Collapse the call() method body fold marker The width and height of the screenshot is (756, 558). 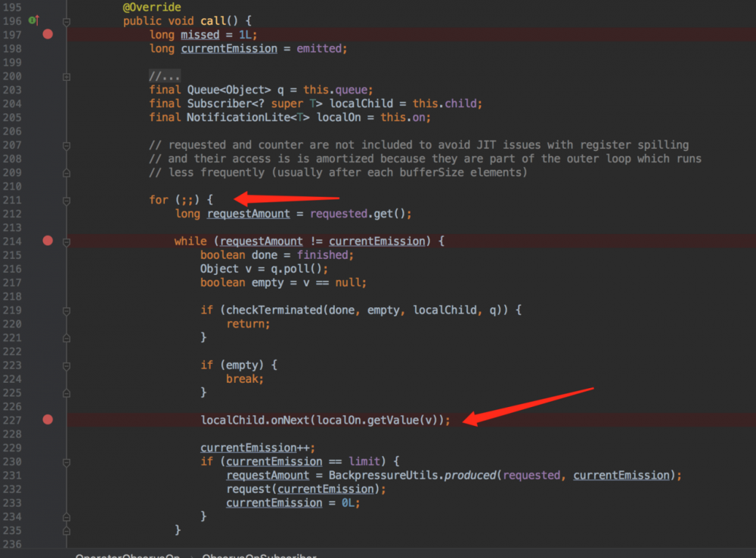66,20
